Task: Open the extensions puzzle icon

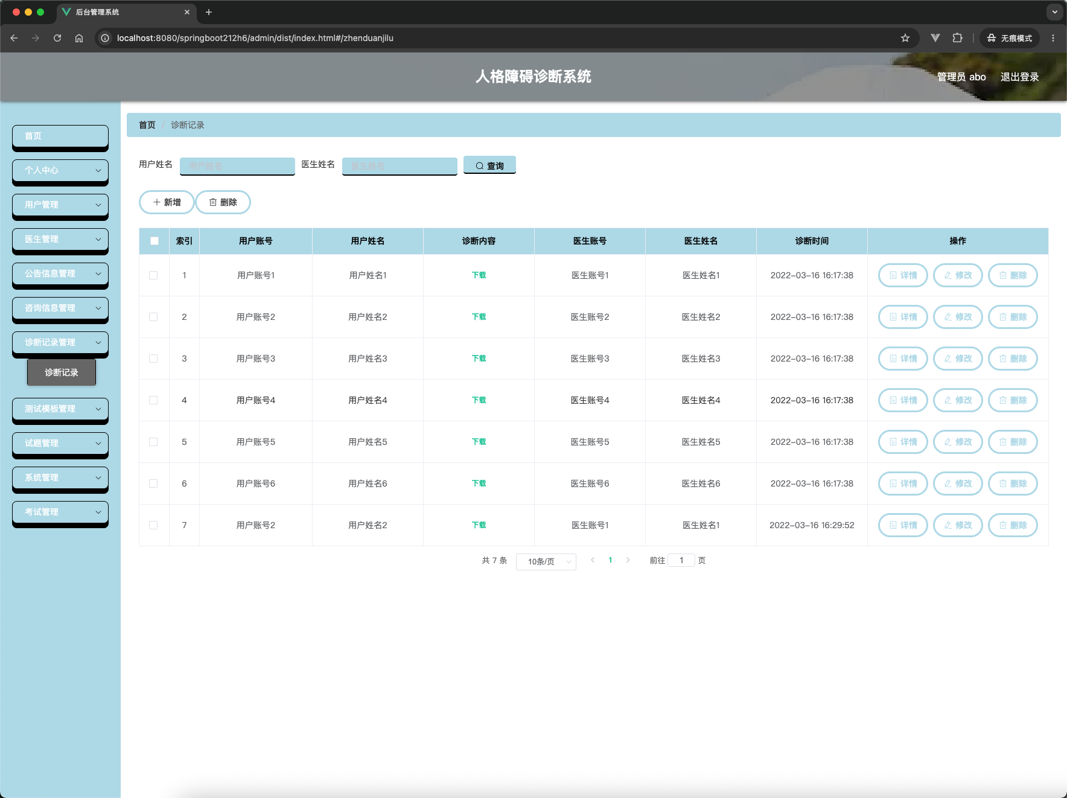Action: 957,38
